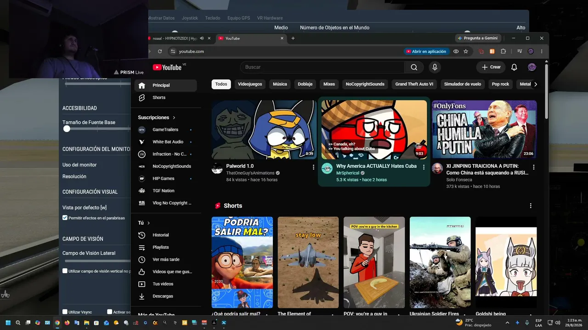This screenshot has width=588, height=330.
Task: Select the Grand Theft Auto VI chip
Action: coord(414,84)
